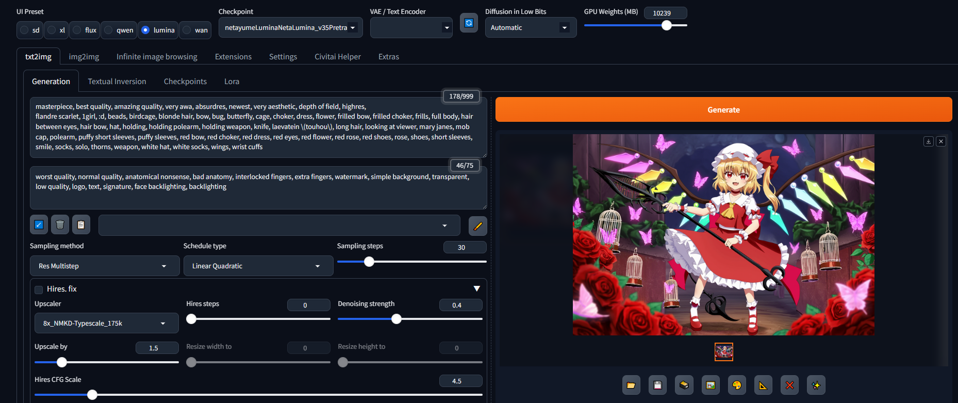
Task: Adjust the Hires CFG Scale slider
Action: pos(258,395)
